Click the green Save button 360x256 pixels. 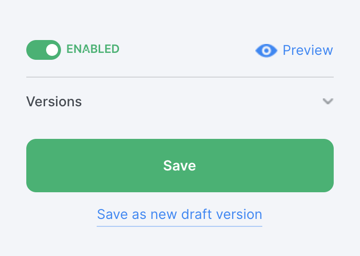point(180,166)
